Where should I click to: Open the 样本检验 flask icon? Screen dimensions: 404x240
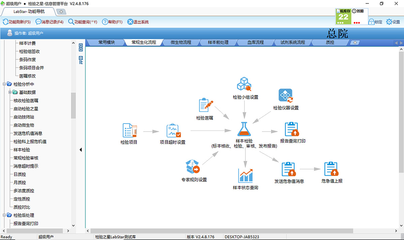[x=245, y=129]
